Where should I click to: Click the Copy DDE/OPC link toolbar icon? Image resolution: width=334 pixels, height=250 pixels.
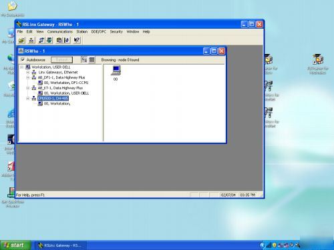coord(59,40)
